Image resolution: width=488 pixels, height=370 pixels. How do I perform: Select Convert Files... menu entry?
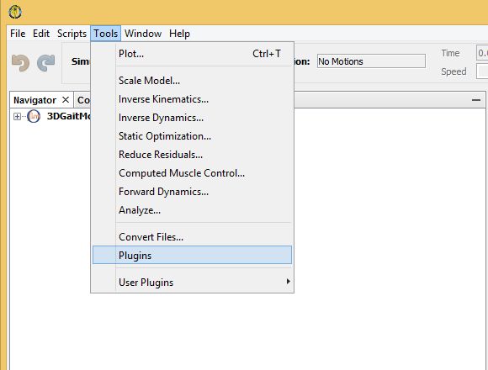click(x=192, y=237)
